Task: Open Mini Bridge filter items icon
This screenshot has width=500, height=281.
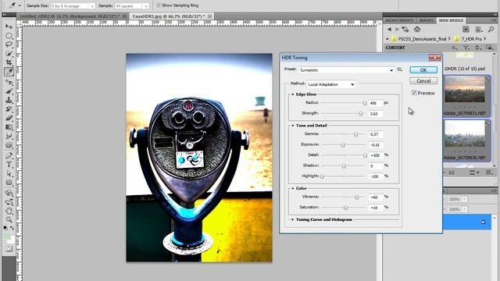Action: [466, 48]
